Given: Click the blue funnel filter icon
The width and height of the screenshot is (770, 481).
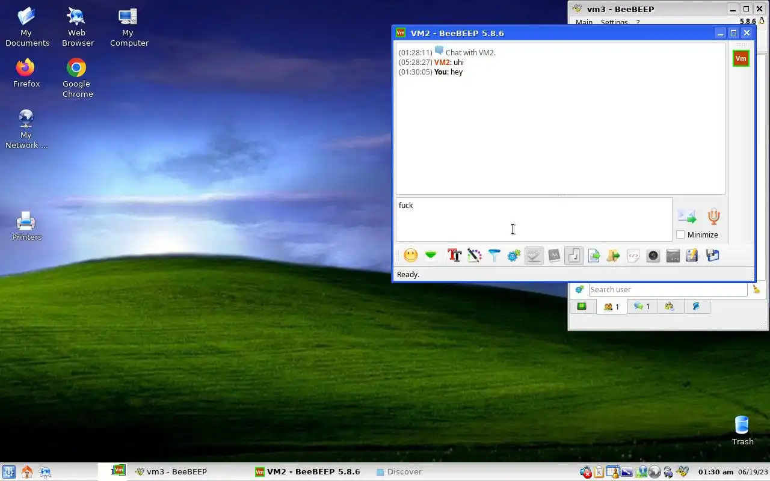Looking at the screenshot, I should point(494,256).
